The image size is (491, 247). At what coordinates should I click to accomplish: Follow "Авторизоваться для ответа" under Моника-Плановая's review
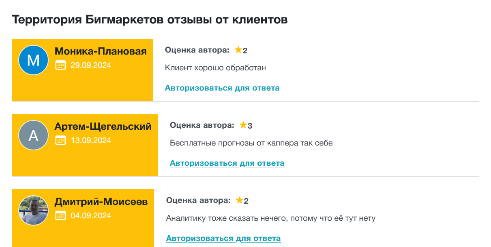pos(222,88)
